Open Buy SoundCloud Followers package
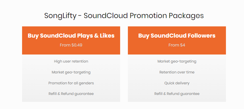244x109 pixels. point(177,36)
